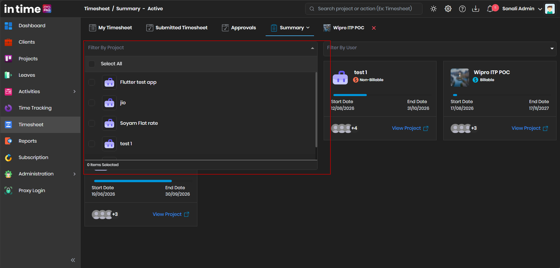Click Flutter test app briefcase icon
The width and height of the screenshot is (560, 268).
(109, 82)
